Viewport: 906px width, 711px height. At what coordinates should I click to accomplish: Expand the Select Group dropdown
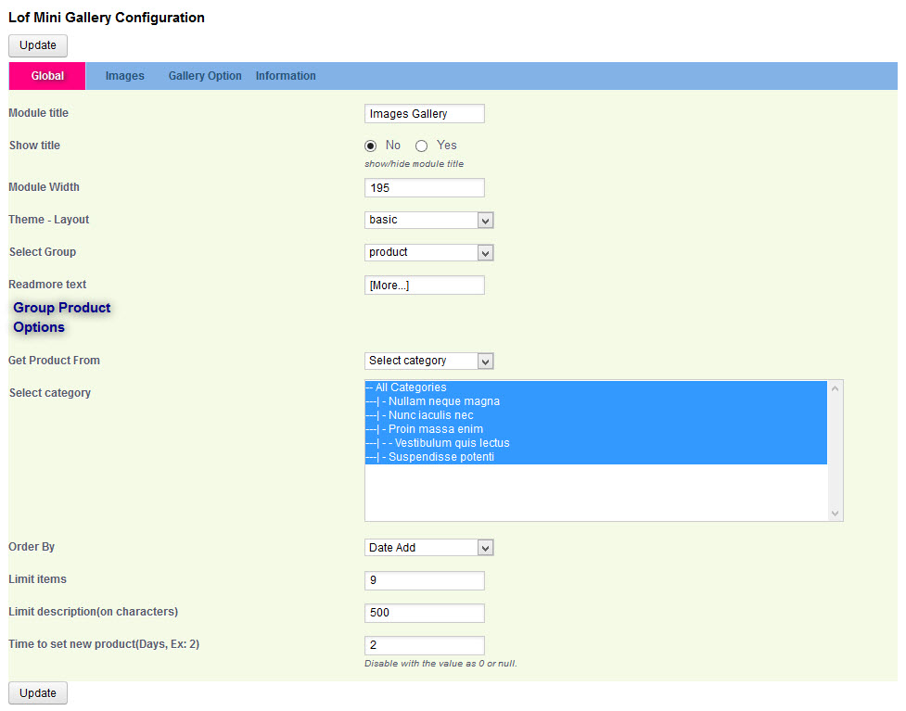428,253
